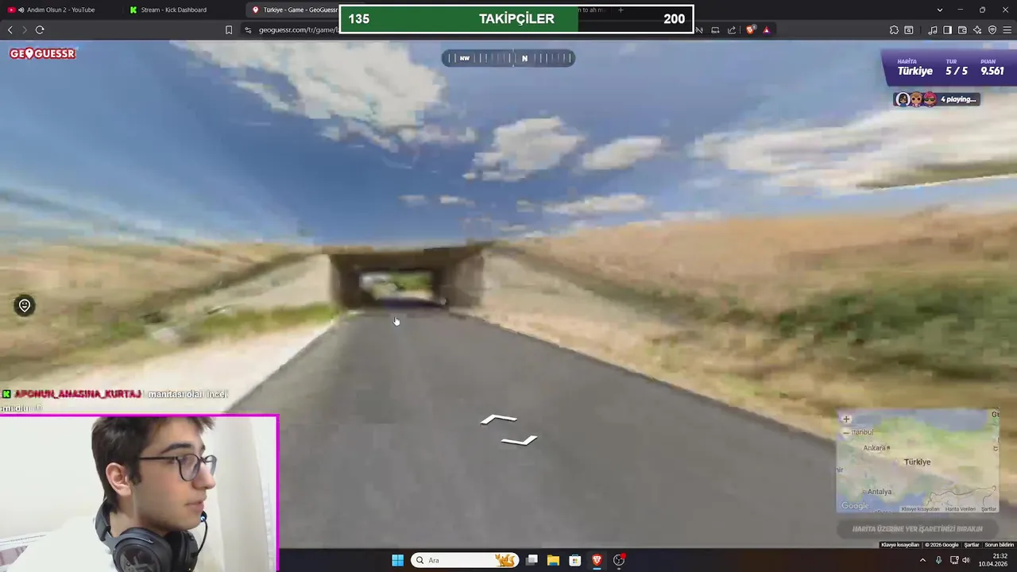Switch to the Andim Olsun 2 YouTube tab
The height and width of the screenshot is (572, 1017).
click(x=60, y=10)
